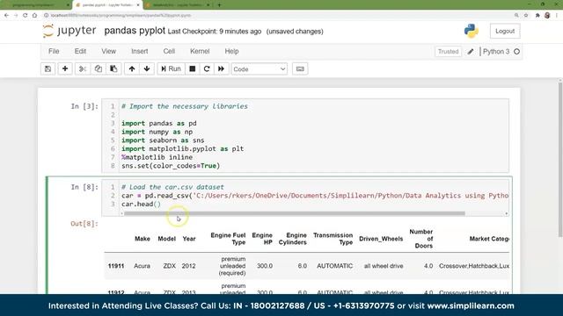This screenshot has width=563, height=316.
Task: Click the import cell code In [3]
Action: point(305,136)
